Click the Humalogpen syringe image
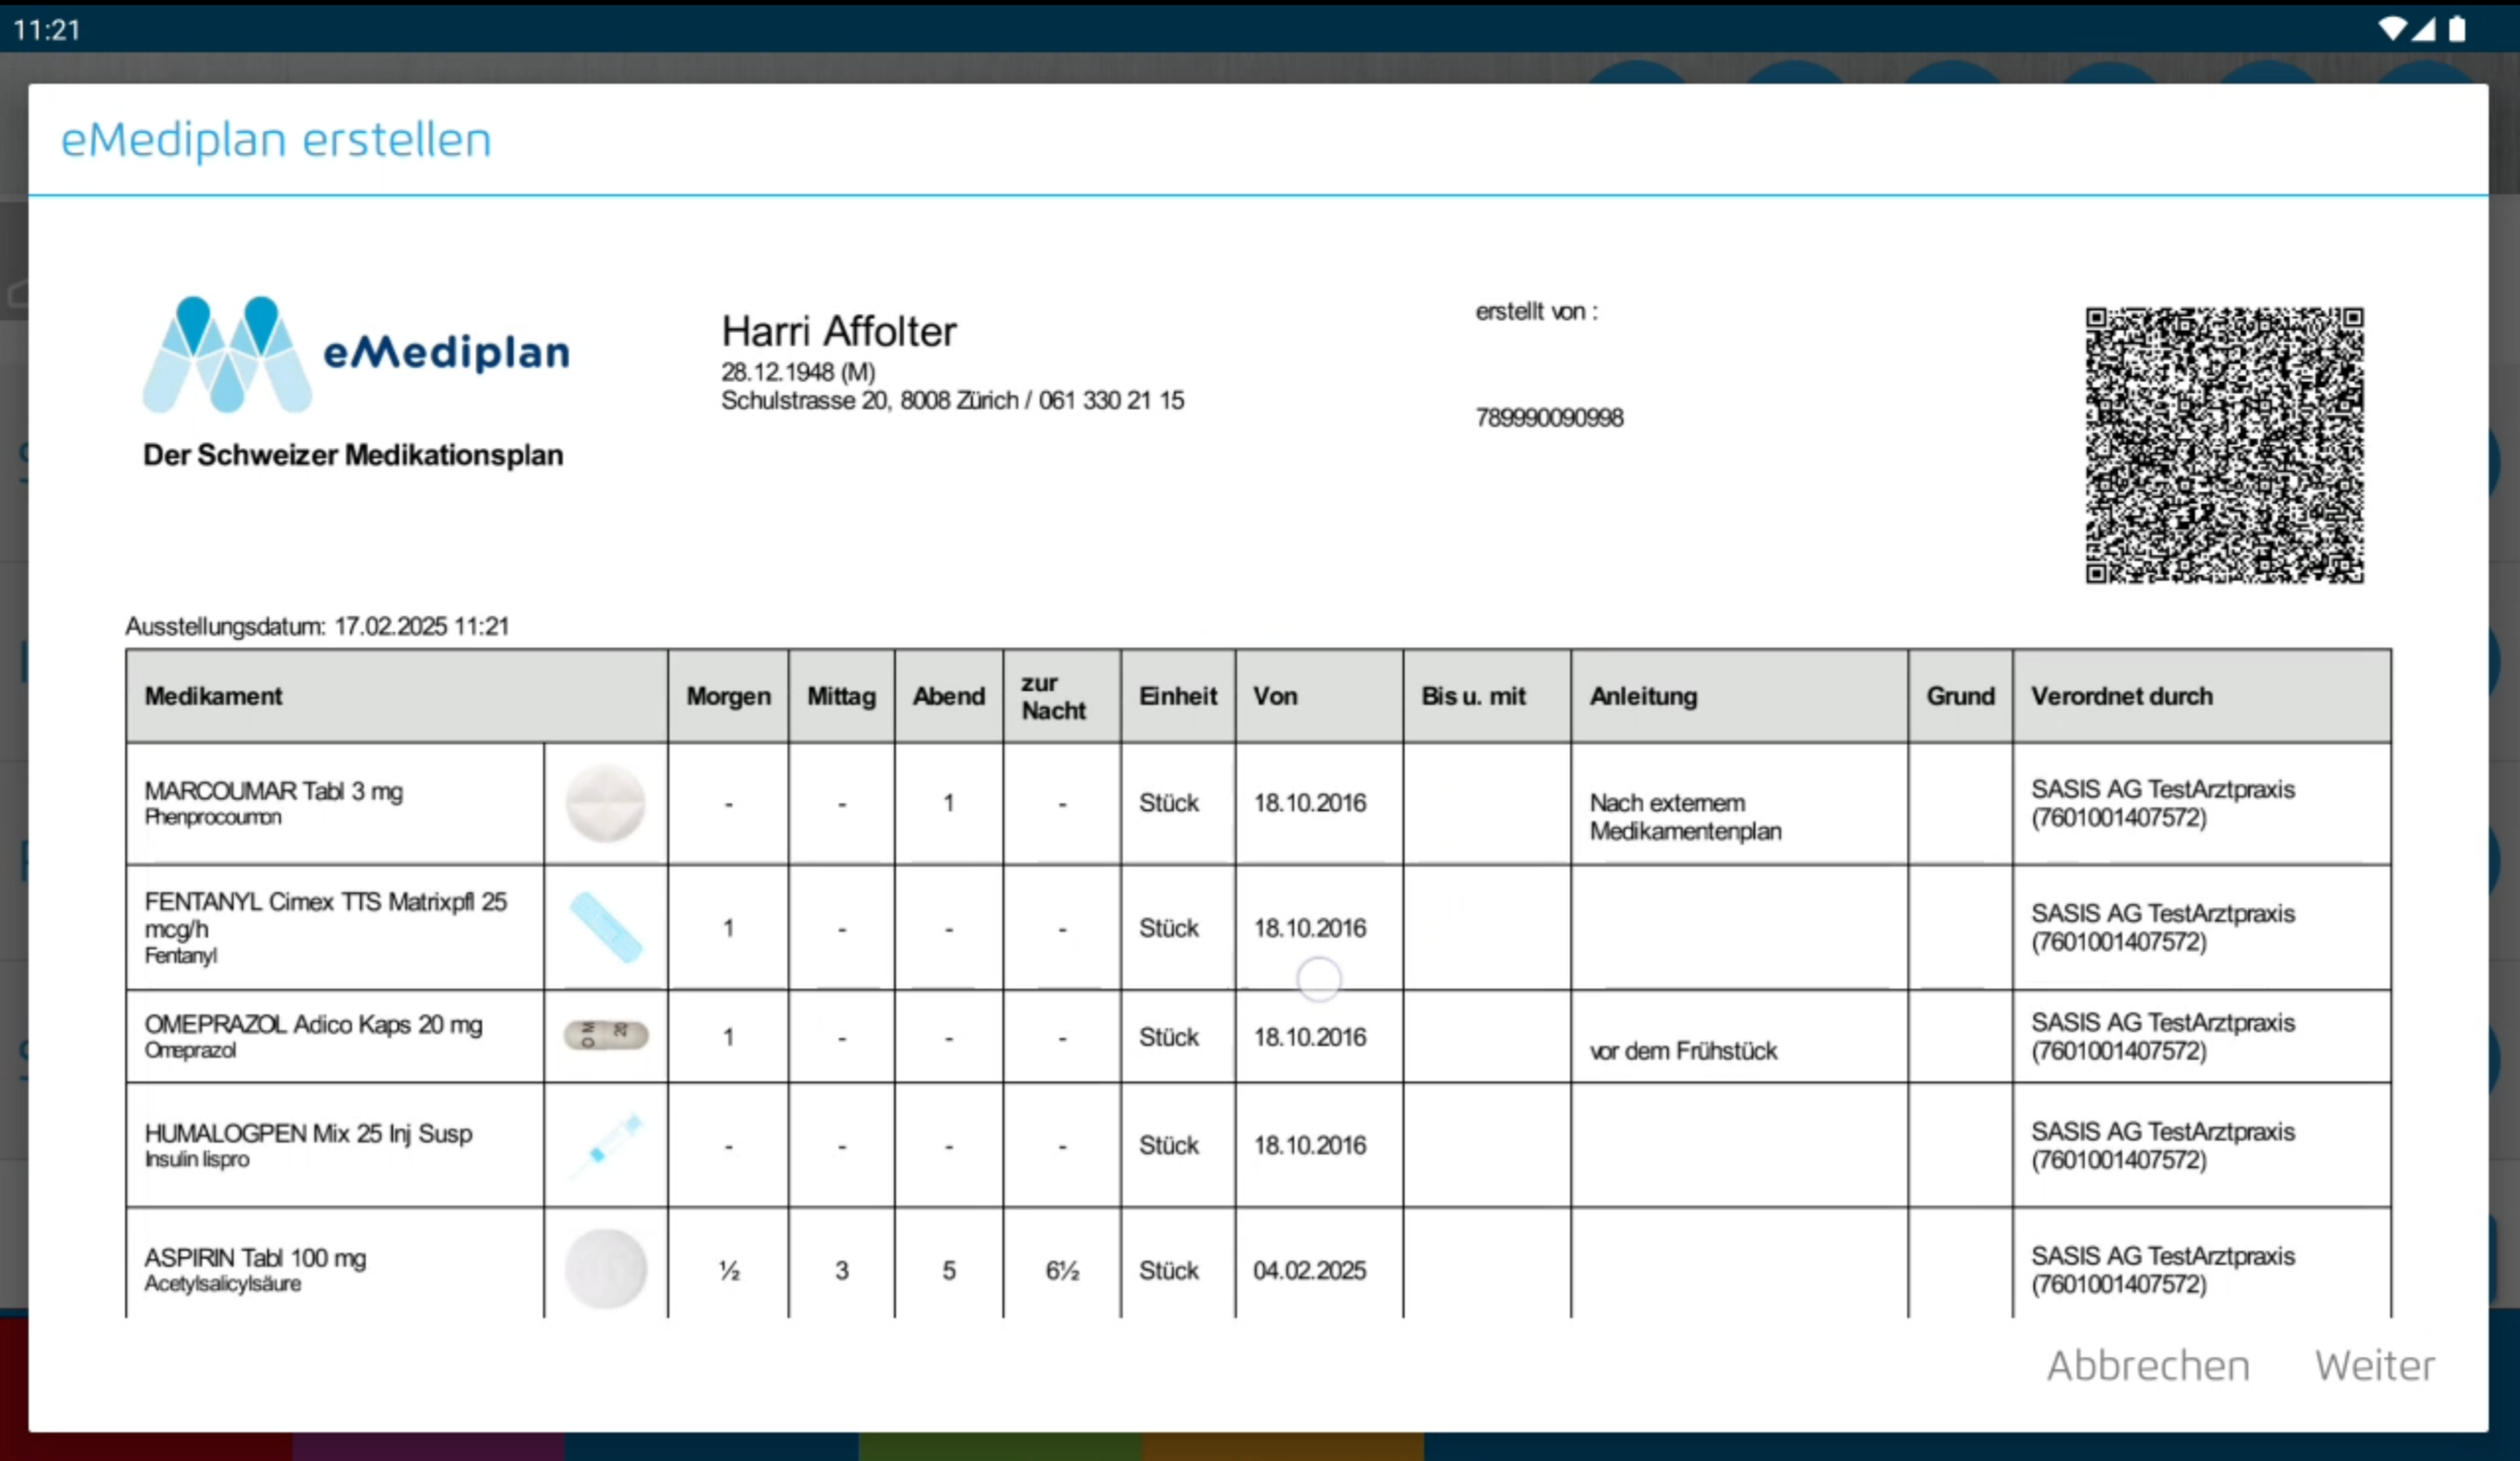Viewport: 2520px width, 1461px height. click(x=605, y=1145)
